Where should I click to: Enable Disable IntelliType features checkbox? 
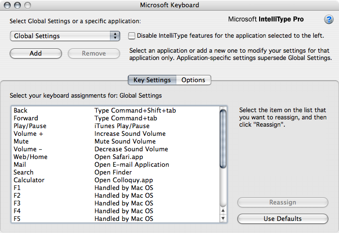coord(132,36)
